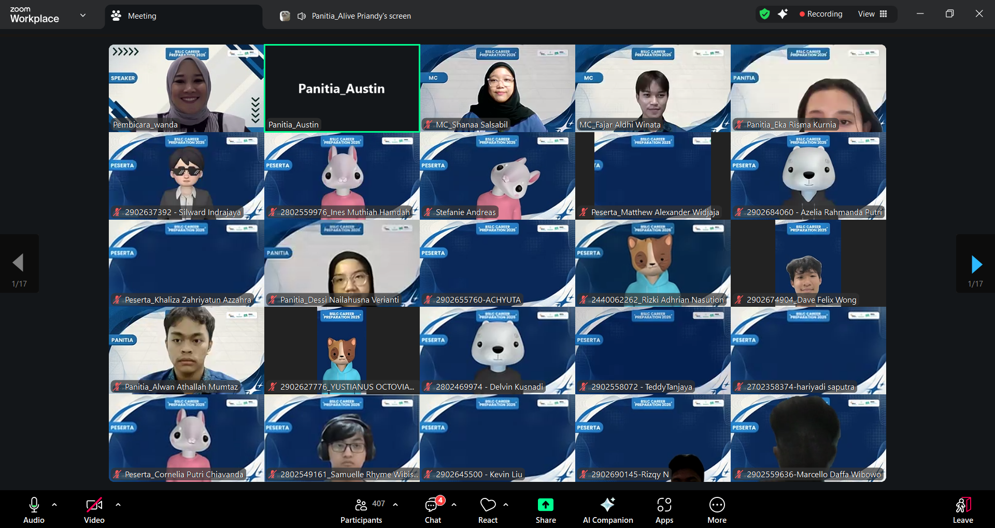Screen dimensions: 995x528
Task: Click the green encryption shield icon
Action: (x=764, y=14)
